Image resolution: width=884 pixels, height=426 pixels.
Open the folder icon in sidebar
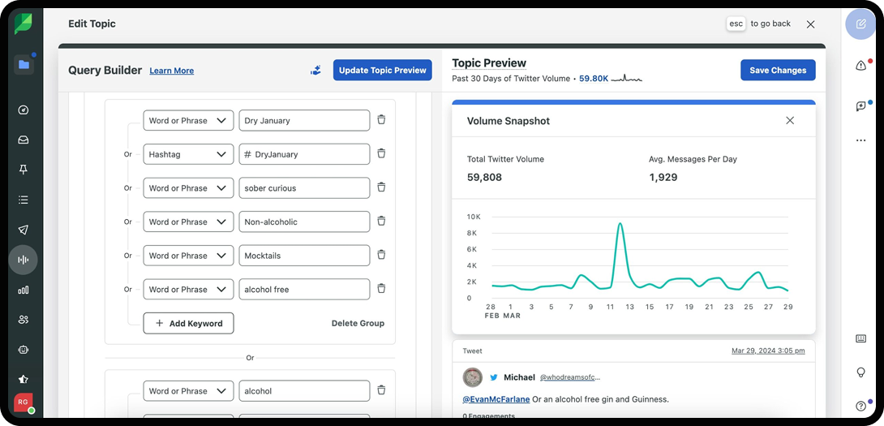click(x=24, y=64)
